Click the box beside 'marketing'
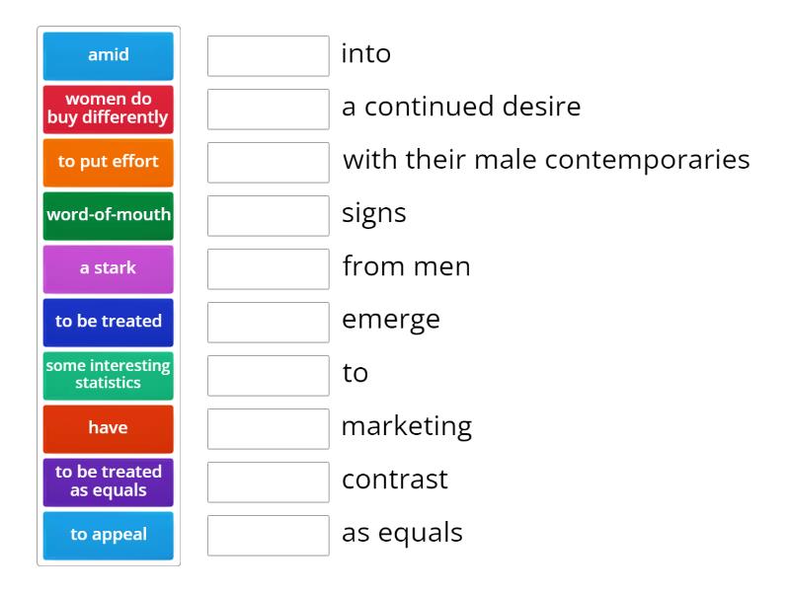Screen dimensions: 790x592 point(269,429)
